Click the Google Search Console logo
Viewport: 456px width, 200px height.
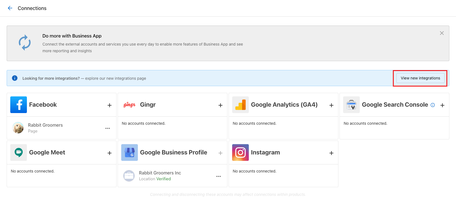point(351,105)
